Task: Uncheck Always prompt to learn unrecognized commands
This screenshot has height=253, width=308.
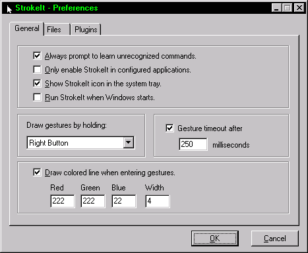Action: (x=37, y=56)
